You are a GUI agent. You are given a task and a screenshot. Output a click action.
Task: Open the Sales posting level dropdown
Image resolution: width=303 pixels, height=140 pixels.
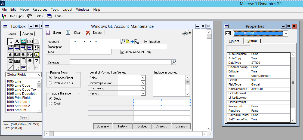143,78
